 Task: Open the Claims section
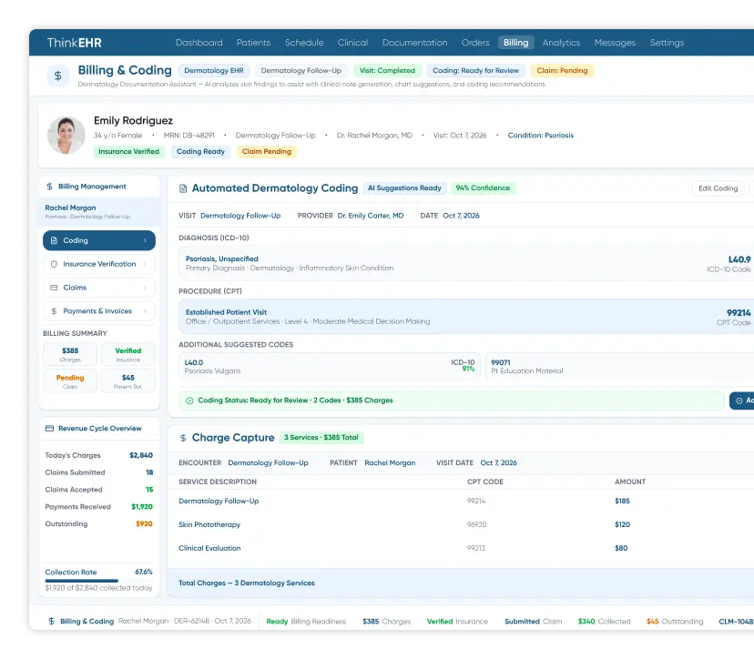point(99,288)
